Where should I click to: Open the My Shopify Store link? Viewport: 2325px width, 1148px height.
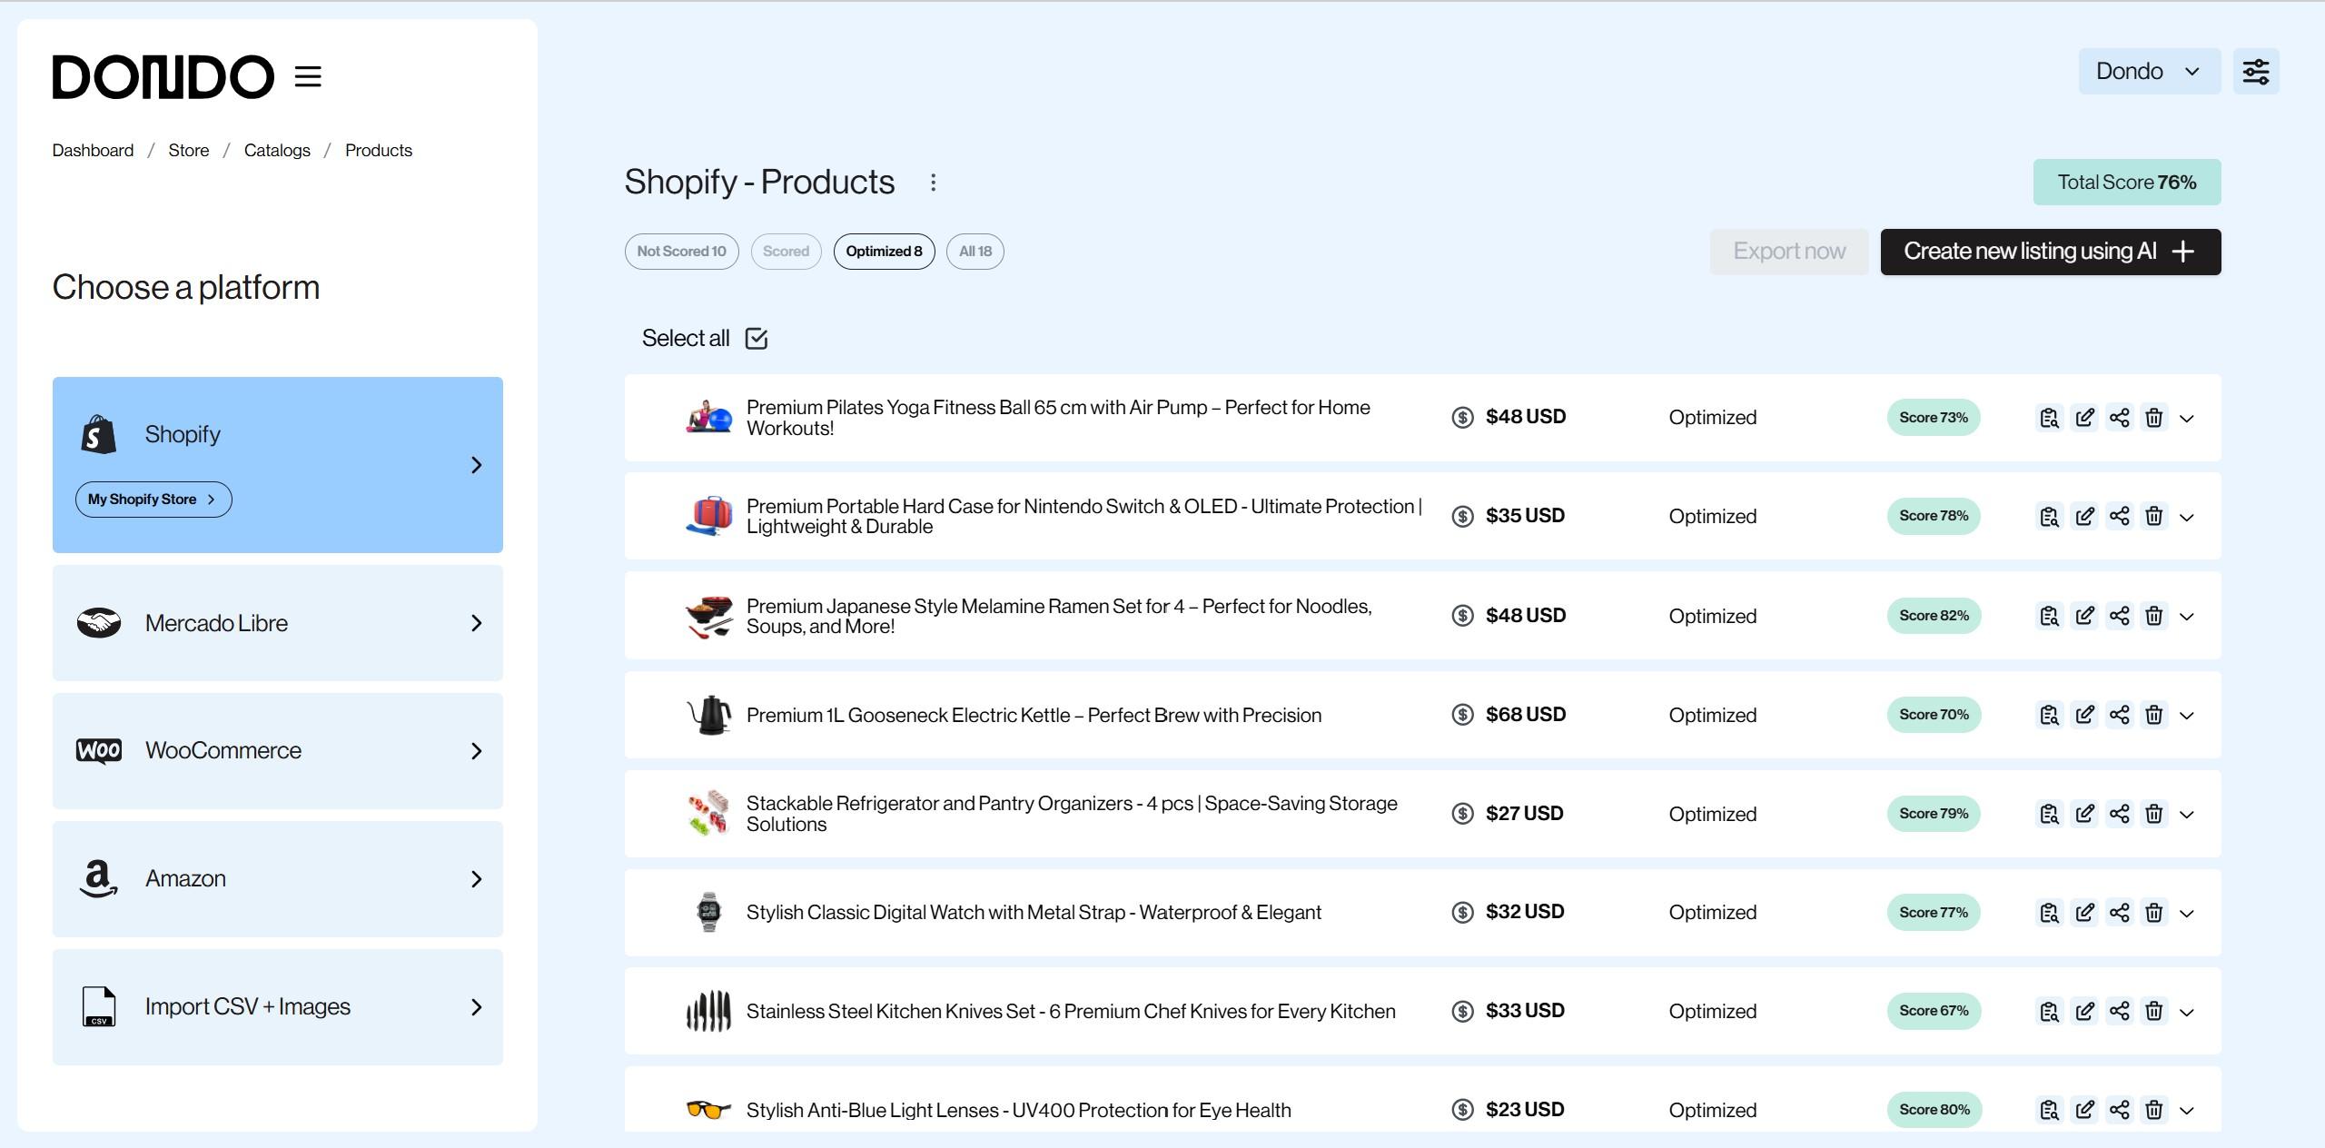153,500
